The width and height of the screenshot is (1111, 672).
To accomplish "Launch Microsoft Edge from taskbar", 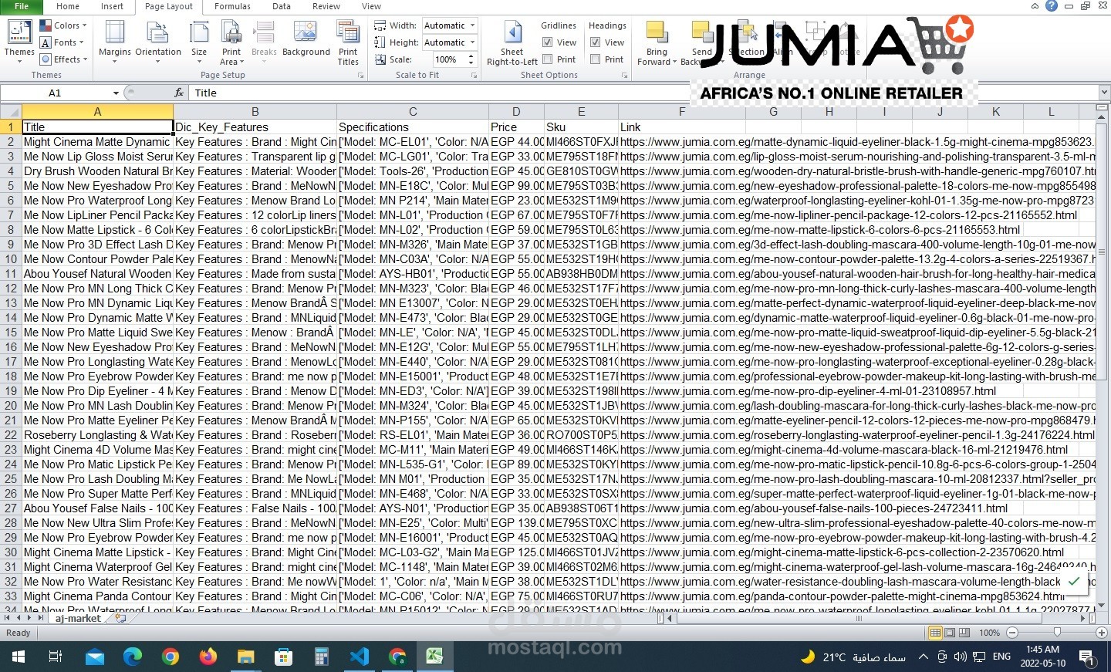I will coord(133,657).
